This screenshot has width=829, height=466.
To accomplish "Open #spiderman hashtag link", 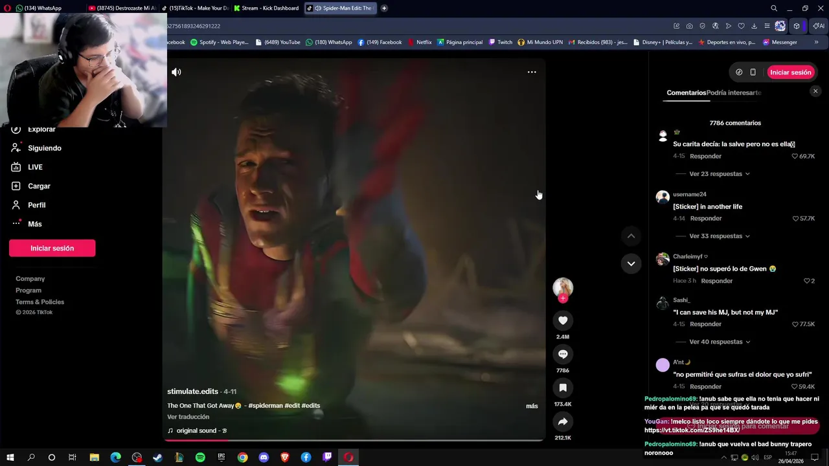I will click(x=266, y=406).
